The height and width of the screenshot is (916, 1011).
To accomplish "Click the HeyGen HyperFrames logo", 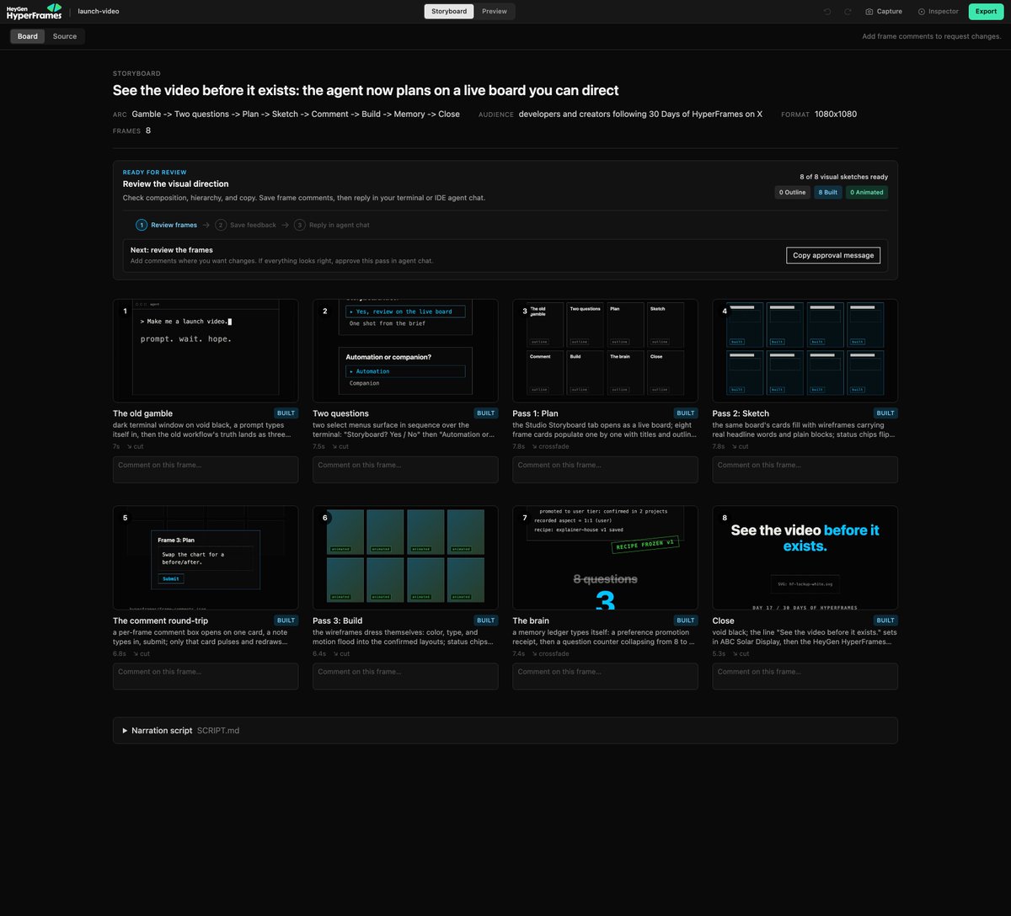I will pyautogui.click(x=35, y=11).
